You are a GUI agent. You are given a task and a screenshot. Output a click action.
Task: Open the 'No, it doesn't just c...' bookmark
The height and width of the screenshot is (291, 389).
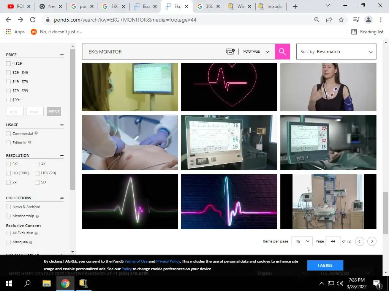[x=57, y=32]
